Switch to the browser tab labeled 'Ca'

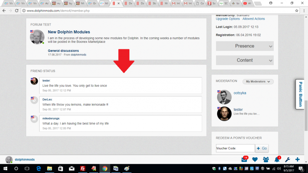coord(199,3)
